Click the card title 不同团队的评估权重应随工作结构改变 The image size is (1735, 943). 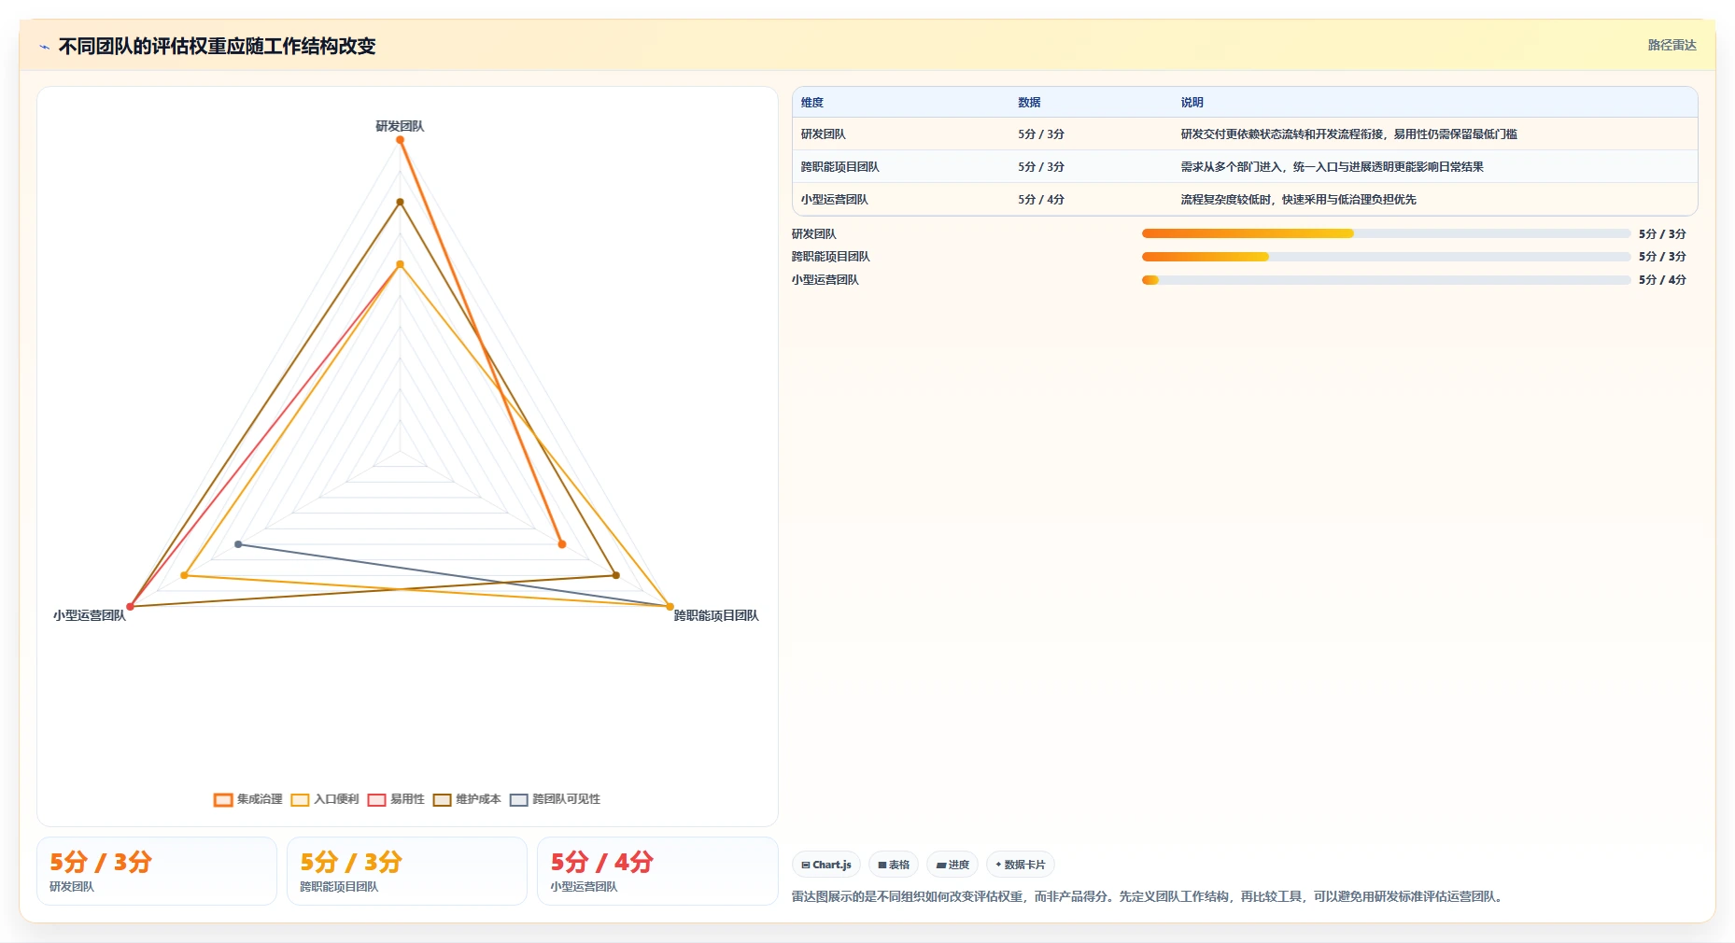(217, 47)
